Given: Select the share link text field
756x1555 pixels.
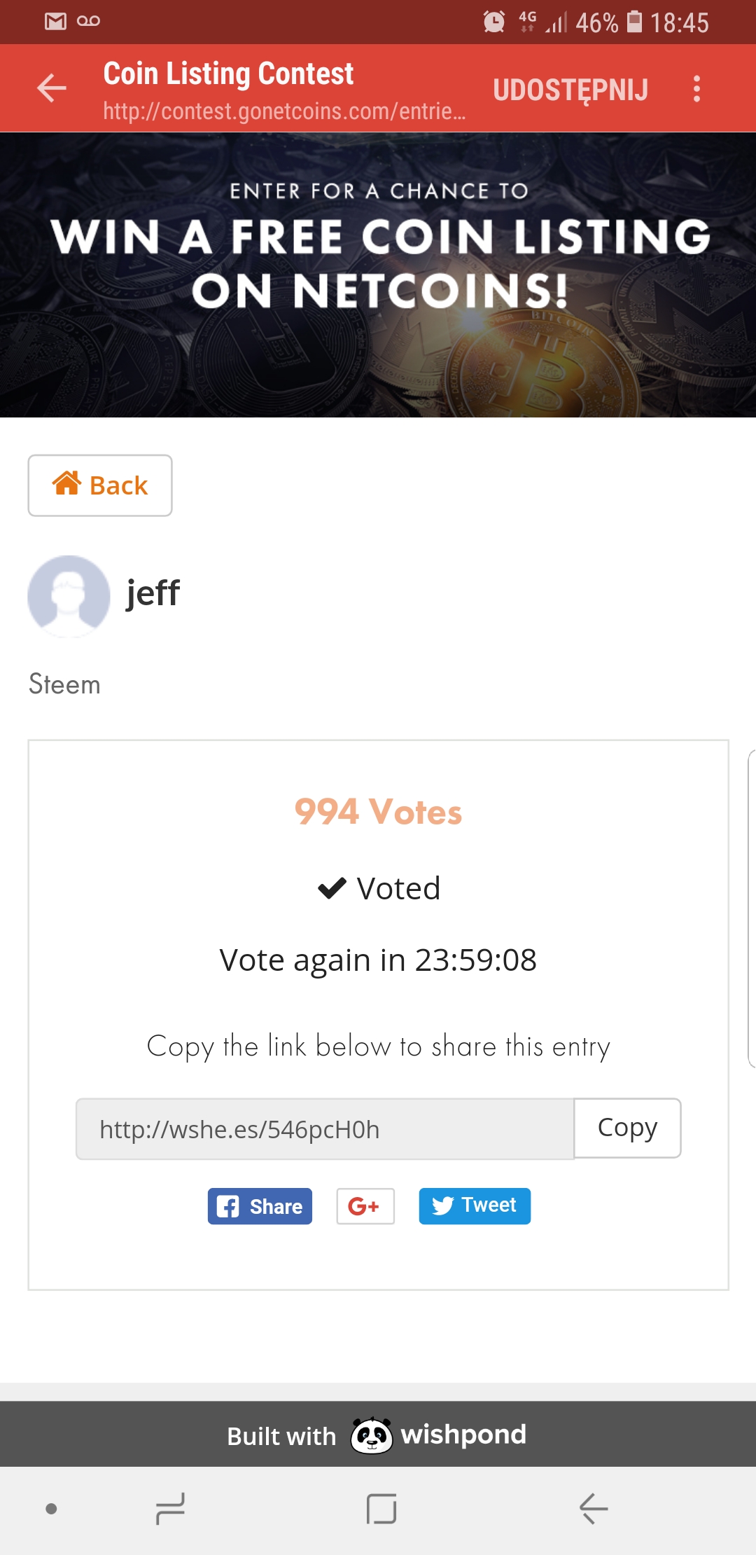Looking at the screenshot, I should tap(325, 1129).
